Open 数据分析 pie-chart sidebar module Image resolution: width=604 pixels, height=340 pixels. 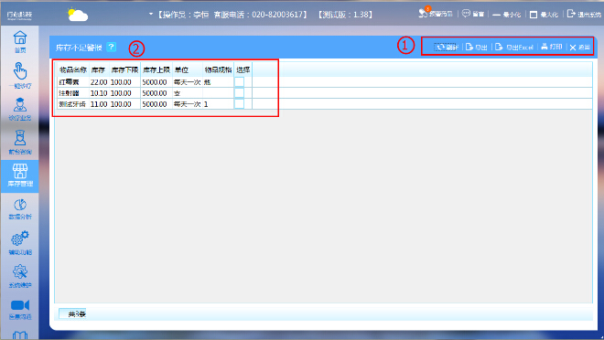tap(20, 209)
